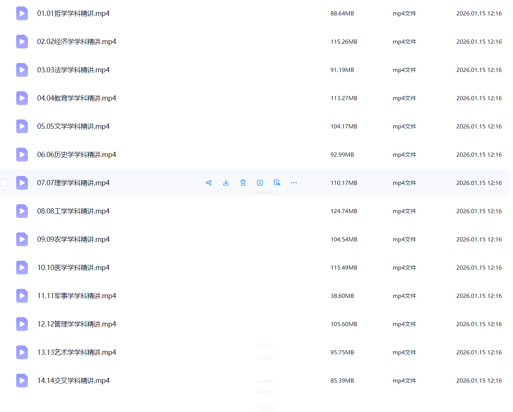The image size is (513, 412).
Task: Tick the checkbox beside 07.07理学学科精讲.mp4
Action: coord(5,183)
